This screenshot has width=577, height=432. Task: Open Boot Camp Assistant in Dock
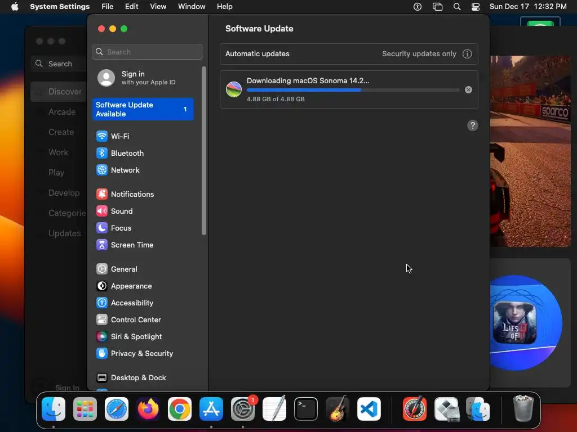click(446, 409)
